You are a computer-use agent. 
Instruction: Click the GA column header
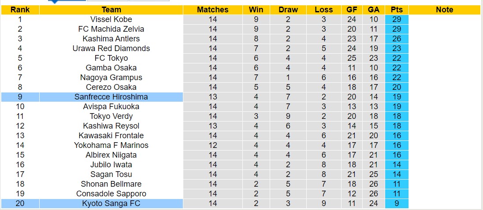coord(374,10)
